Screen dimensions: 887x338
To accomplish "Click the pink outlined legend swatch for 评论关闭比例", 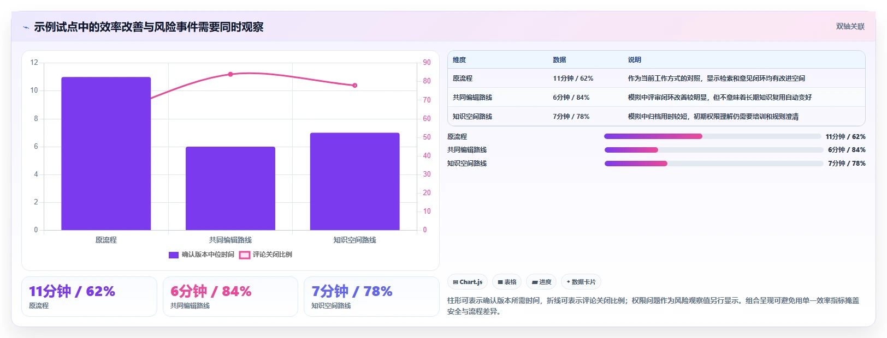I will 245,255.
